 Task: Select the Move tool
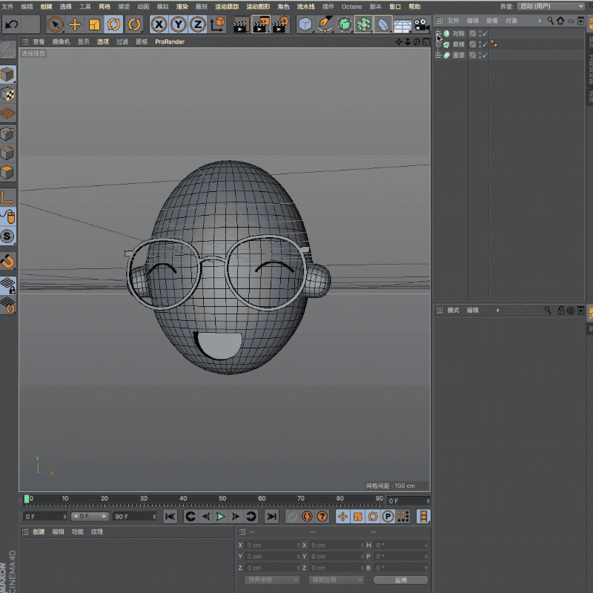click(75, 24)
